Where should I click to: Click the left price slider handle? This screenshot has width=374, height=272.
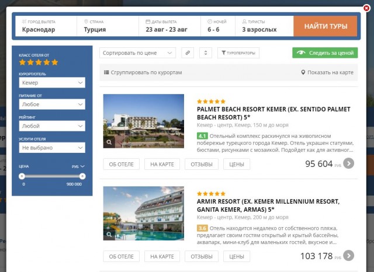pyautogui.click(x=22, y=176)
